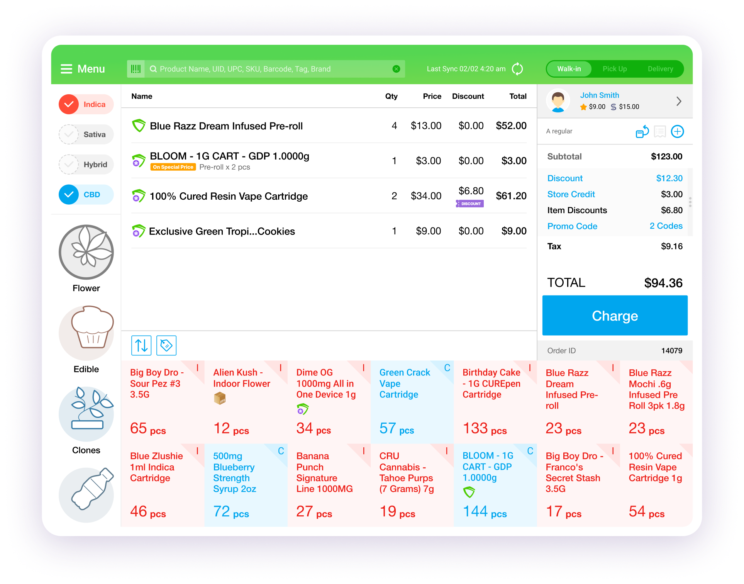Switch to the Pick Up tab
Screen dimensions: 744x584
tap(614, 69)
